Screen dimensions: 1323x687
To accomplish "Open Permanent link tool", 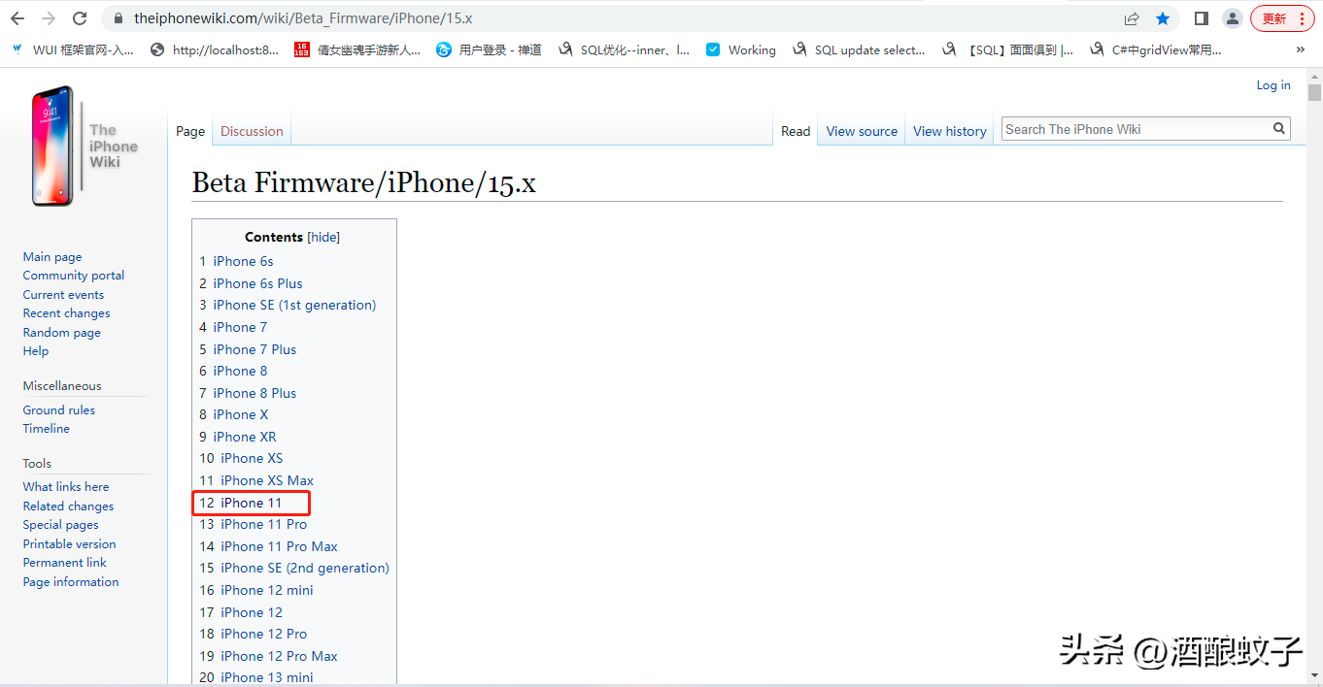I will [65, 563].
